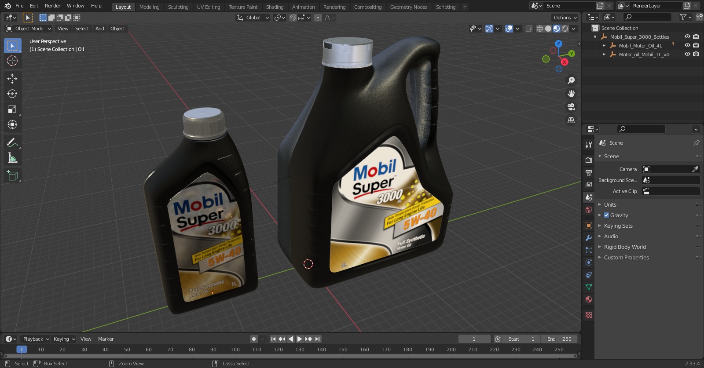Open the World properties tab
The height and width of the screenshot is (368, 704).
point(589,210)
